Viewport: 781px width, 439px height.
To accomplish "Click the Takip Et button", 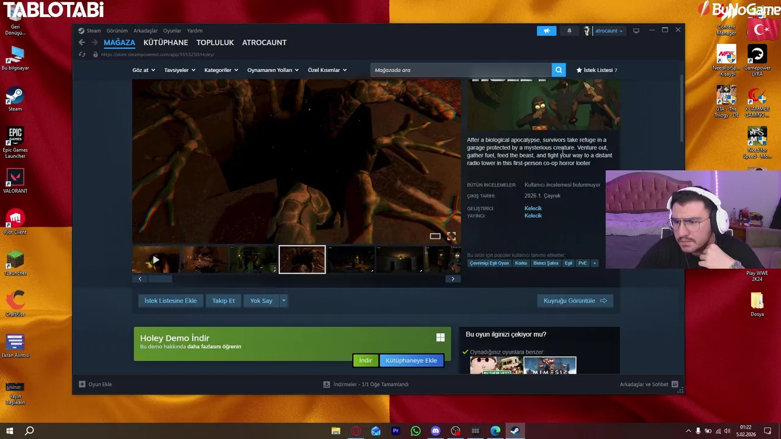I will 223,301.
